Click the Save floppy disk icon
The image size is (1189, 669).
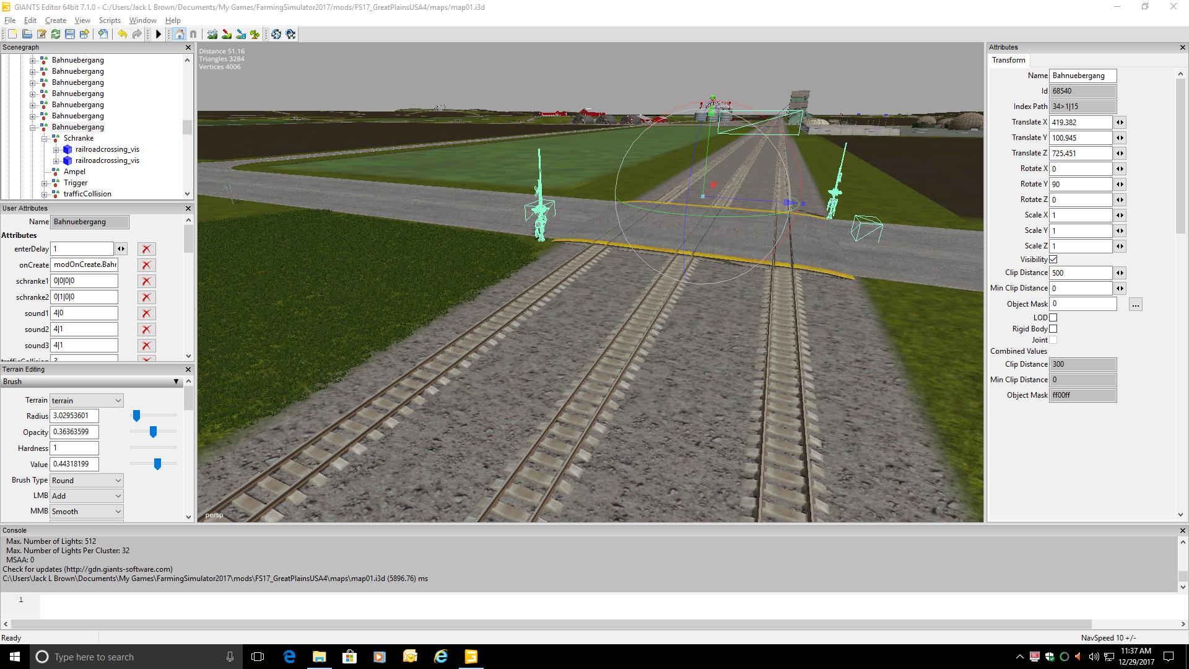pyautogui.click(x=70, y=35)
